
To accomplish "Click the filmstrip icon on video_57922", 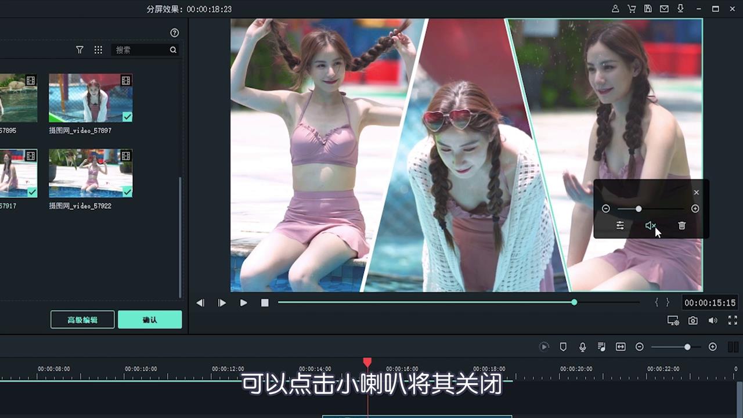I will [126, 156].
